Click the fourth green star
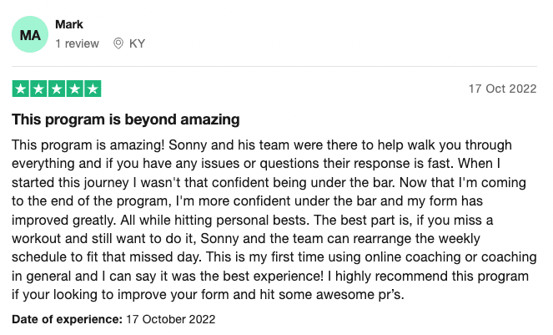The height and width of the screenshot is (335, 553). point(75,89)
